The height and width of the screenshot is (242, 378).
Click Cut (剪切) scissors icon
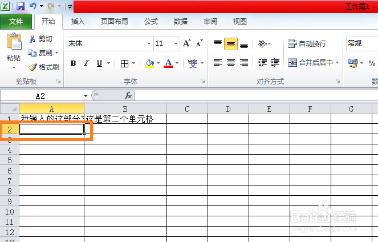[x=32, y=39]
